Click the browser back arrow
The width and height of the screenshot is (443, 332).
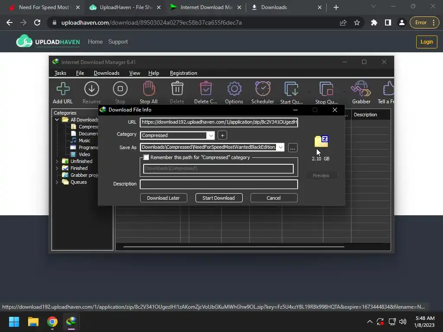(10, 22)
